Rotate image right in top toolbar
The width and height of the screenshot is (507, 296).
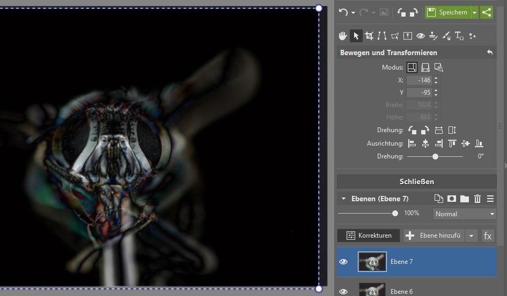(x=414, y=12)
